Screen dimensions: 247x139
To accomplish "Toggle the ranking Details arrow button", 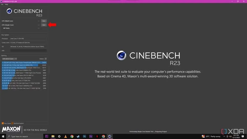I will [x=46, y=59].
